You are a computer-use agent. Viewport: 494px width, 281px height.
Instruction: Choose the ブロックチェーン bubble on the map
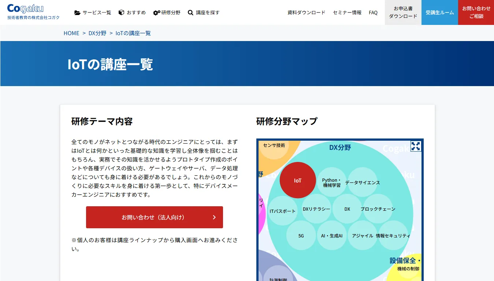point(378,209)
